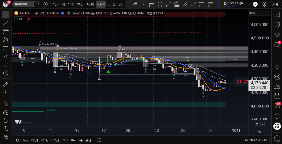This screenshot has width=282, height=144.
Task: Switch to the 30分 timeframe
Action: pos(80,4)
